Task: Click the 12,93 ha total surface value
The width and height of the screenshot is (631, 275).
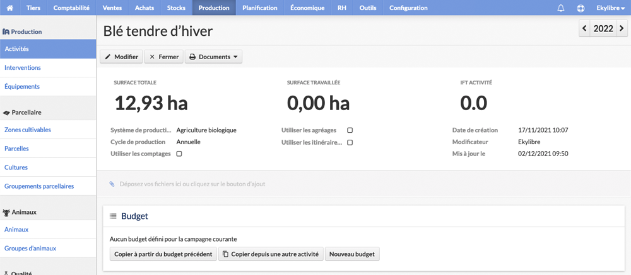Action: (151, 103)
